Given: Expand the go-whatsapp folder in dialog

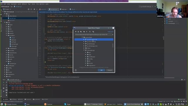Looking at the screenshot, I should [84, 44].
